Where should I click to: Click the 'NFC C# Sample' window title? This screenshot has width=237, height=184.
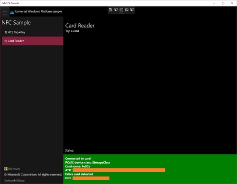click(10, 3)
